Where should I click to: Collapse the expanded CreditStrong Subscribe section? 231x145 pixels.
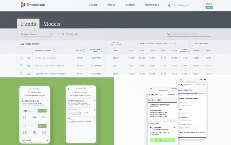[47, 101]
